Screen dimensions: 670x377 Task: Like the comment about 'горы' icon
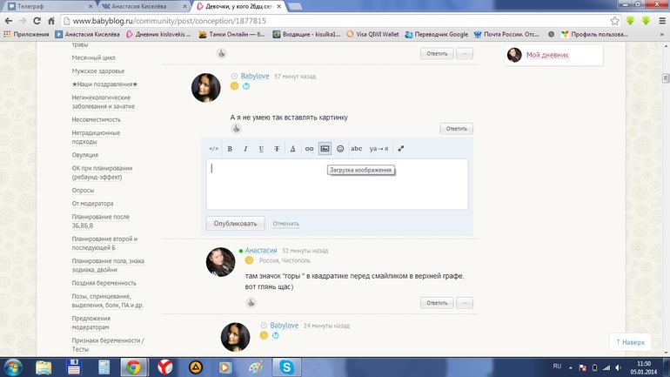(251, 303)
